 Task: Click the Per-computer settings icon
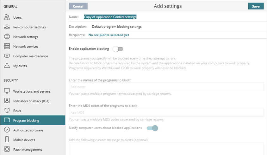[x=7, y=27]
